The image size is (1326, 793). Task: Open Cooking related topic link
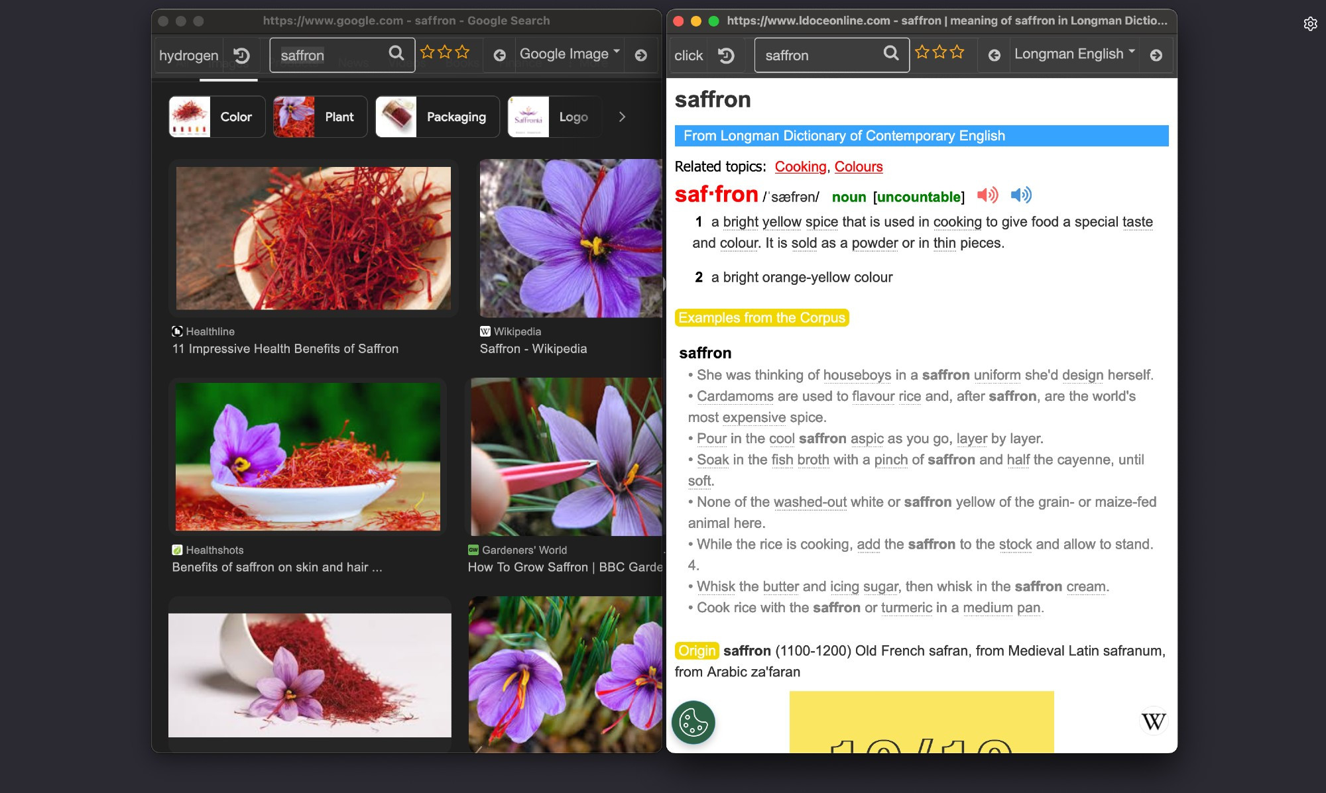800,167
